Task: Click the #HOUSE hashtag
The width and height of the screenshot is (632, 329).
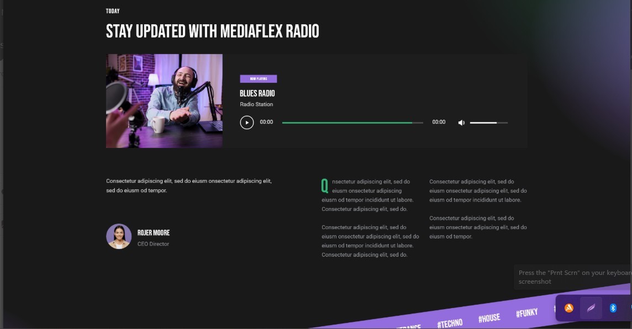Action: (489, 318)
